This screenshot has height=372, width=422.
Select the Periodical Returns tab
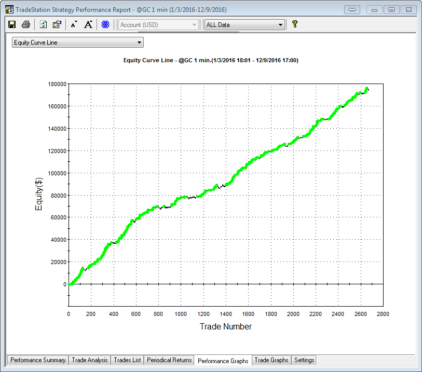point(169,360)
